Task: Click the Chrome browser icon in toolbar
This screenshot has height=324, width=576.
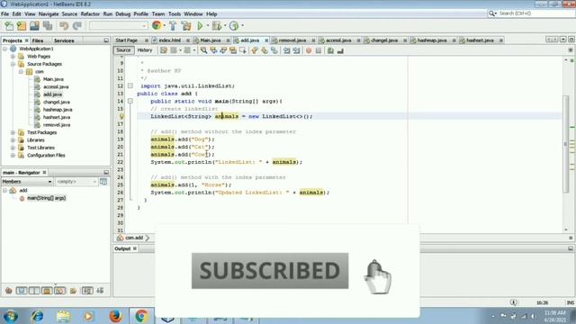Action: (157, 25)
